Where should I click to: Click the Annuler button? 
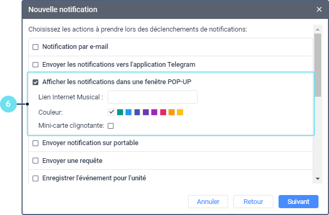coord(208,201)
